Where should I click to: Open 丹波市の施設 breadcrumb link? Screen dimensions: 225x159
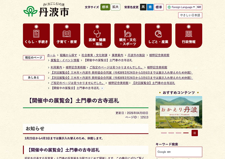[136, 55]
